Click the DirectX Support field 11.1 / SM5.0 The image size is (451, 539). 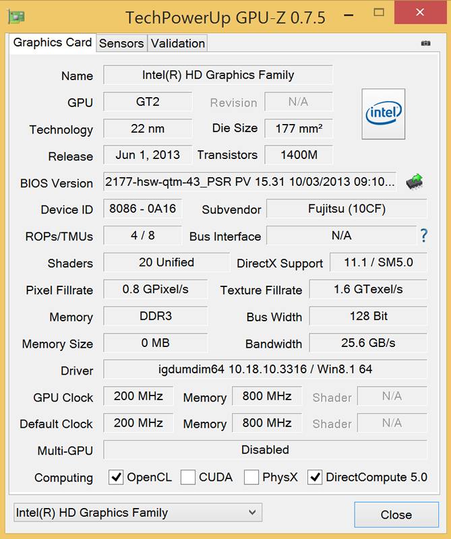[x=378, y=262]
